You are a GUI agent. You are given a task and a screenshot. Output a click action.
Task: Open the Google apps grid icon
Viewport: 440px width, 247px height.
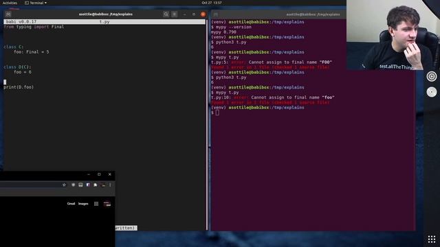click(96, 204)
